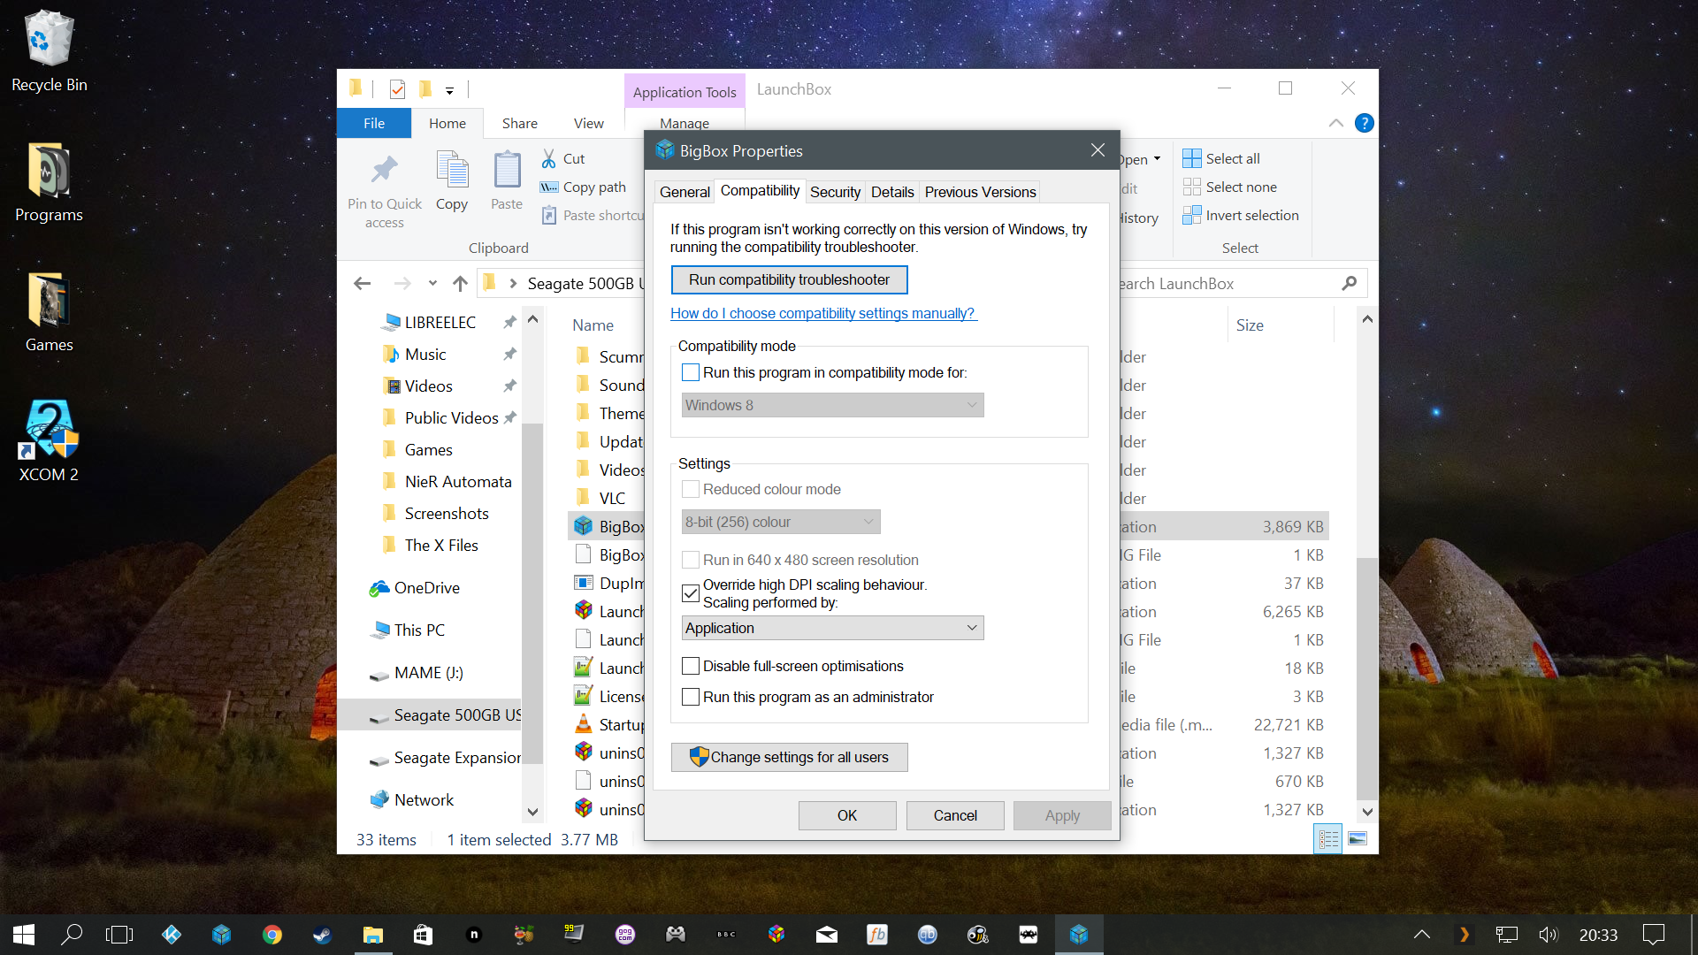Image resolution: width=1698 pixels, height=955 pixels.
Task: Uncheck Override high DPI scaling behaviour
Action: pyautogui.click(x=691, y=593)
